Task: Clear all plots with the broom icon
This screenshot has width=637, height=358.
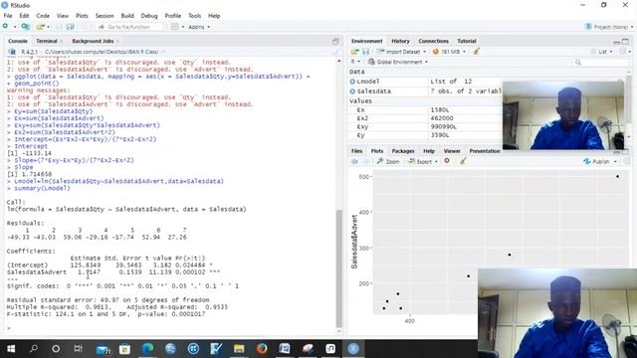Action: click(x=463, y=161)
